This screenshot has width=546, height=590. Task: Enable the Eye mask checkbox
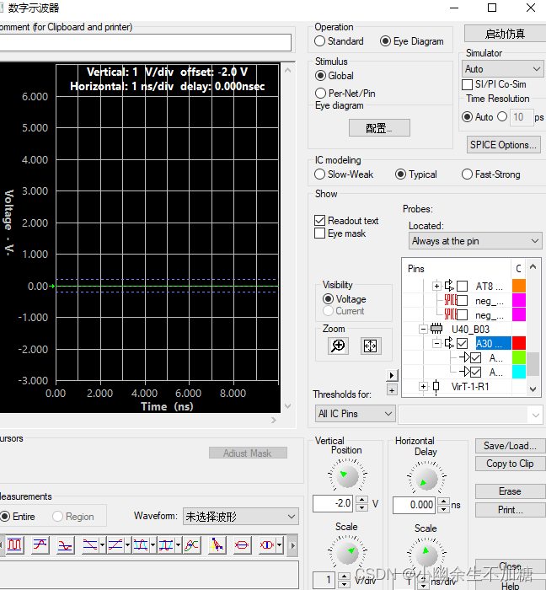(x=319, y=233)
